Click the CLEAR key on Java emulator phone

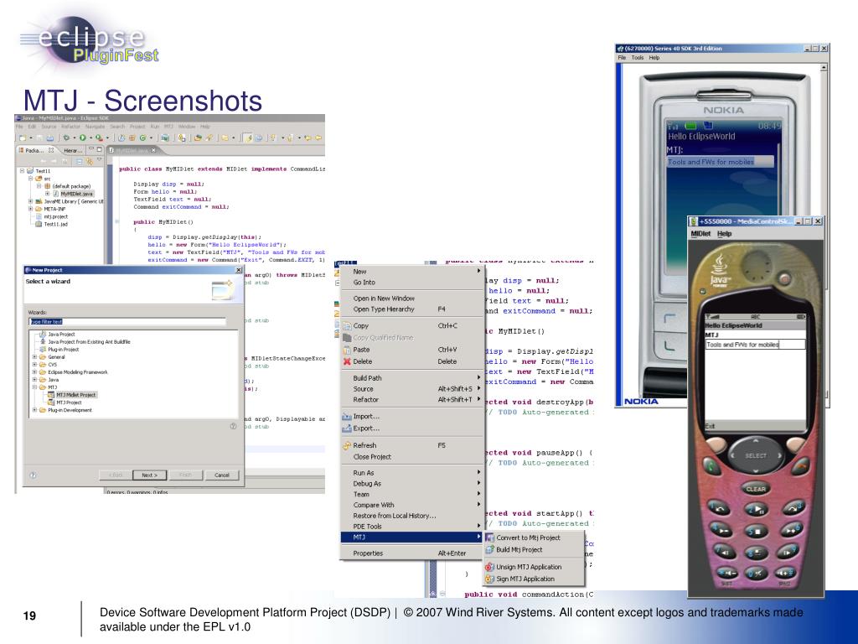[x=756, y=489]
